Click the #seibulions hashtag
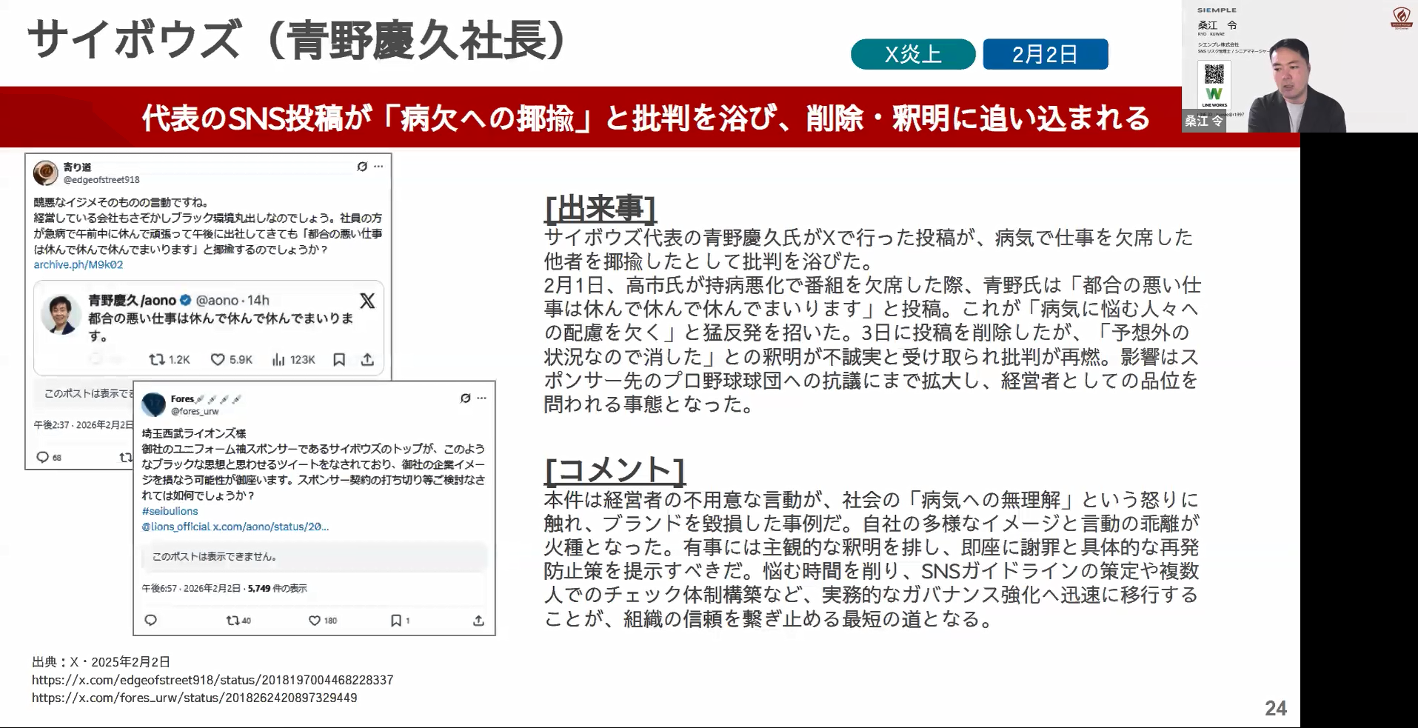 (x=170, y=511)
